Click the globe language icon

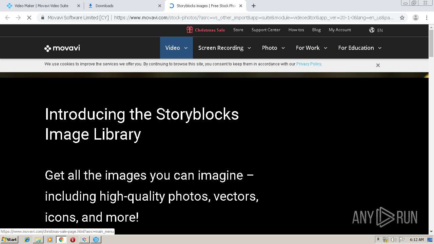click(372, 30)
